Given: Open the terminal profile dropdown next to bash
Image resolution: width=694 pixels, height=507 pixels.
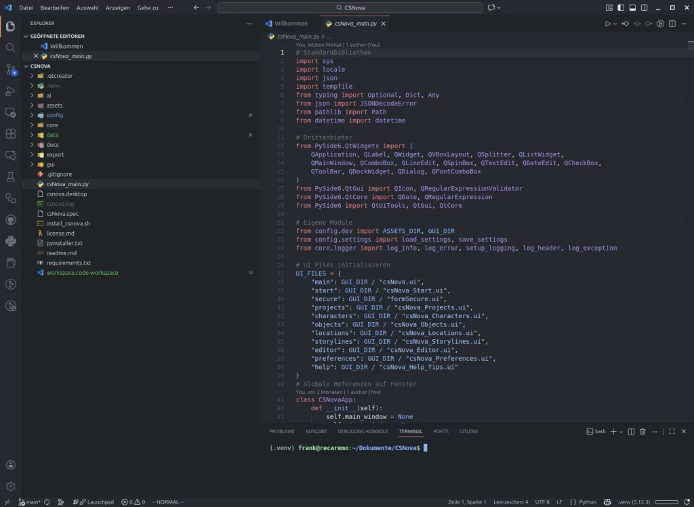Looking at the screenshot, I should pos(621,431).
